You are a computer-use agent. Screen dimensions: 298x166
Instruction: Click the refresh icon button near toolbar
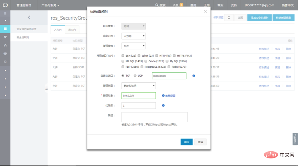(x=229, y=18)
